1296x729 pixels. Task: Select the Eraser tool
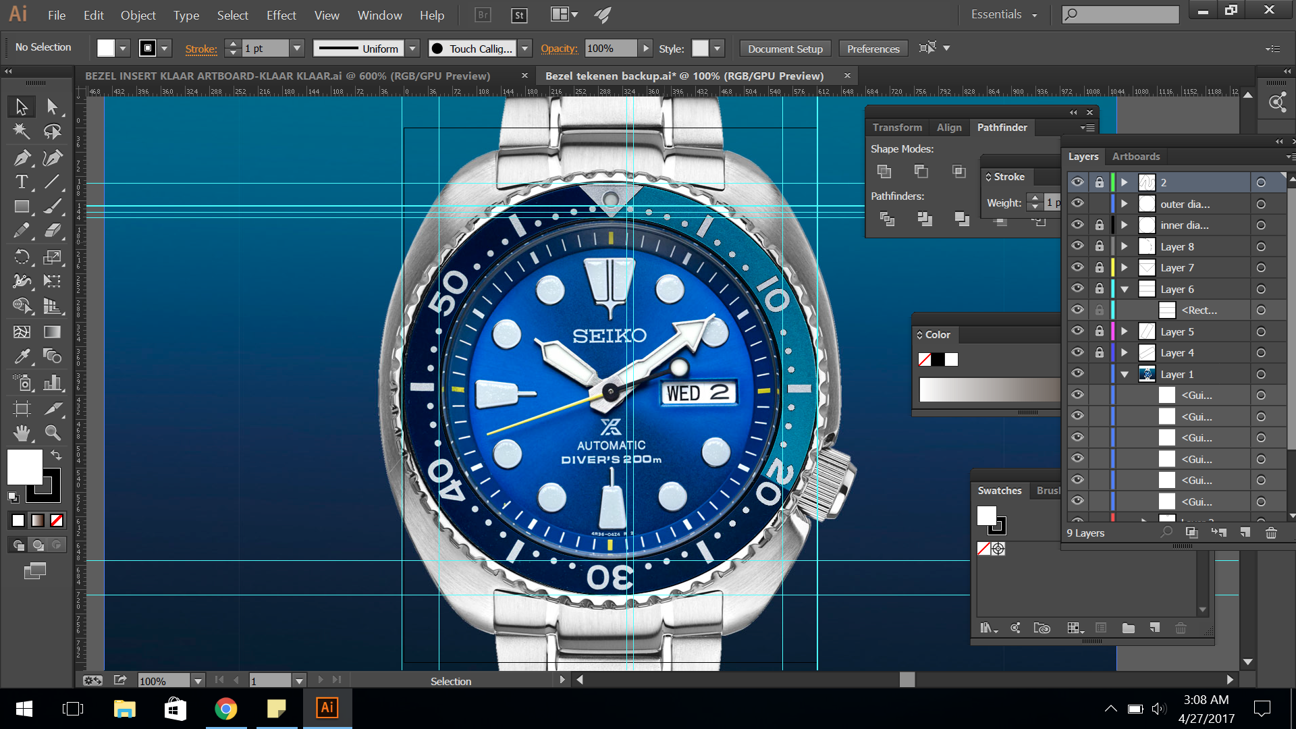52,231
